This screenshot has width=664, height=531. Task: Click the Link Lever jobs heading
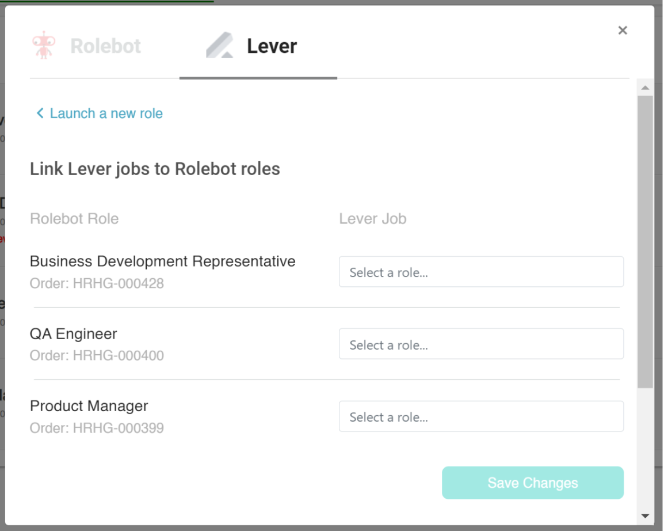(154, 169)
